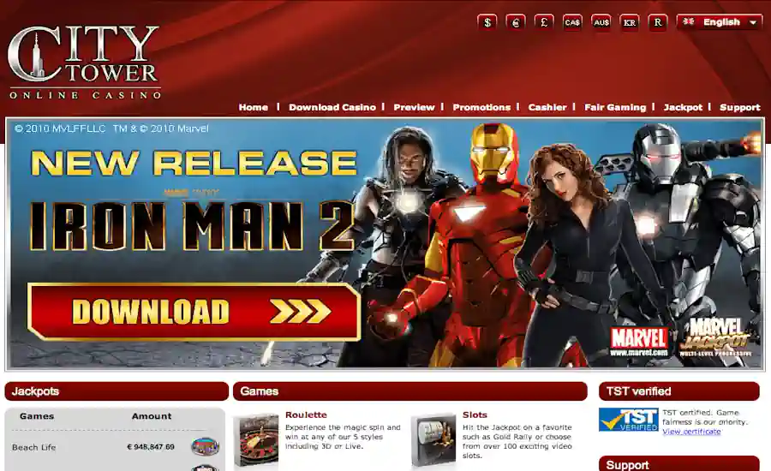This screenshot has width=771, height=471.
Task: Open the Download Casino menu item
Action: click(332, 107)
